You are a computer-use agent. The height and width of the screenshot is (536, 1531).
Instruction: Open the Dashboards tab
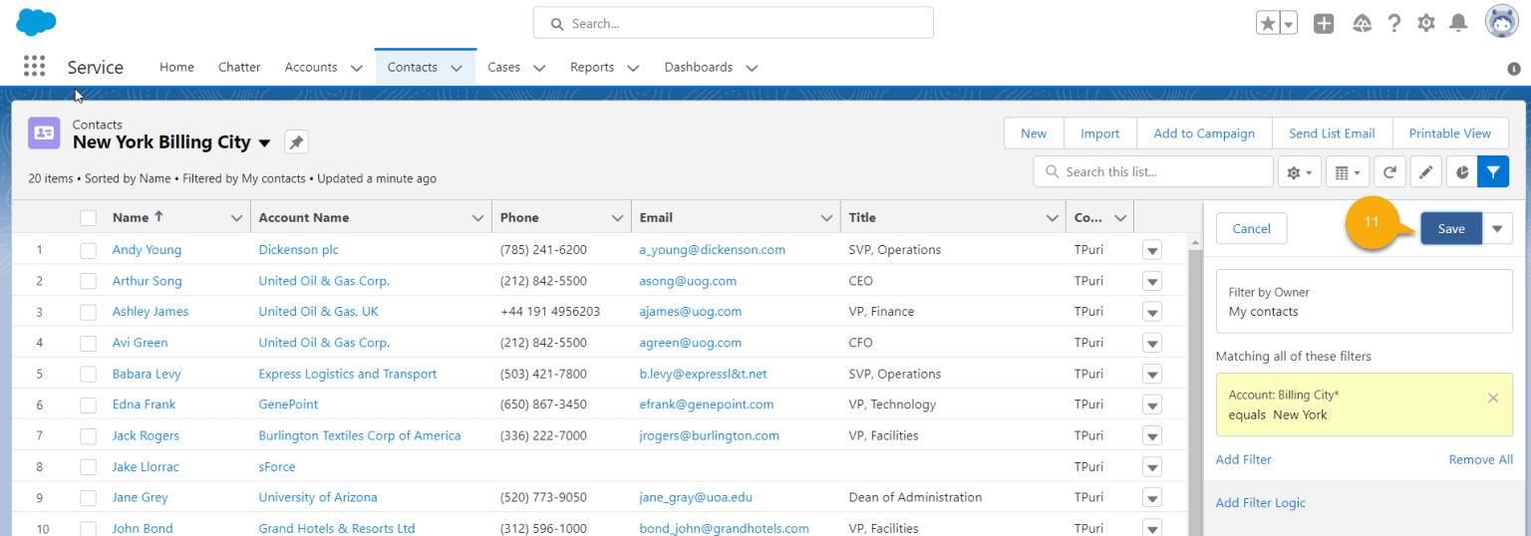[699, 68]
